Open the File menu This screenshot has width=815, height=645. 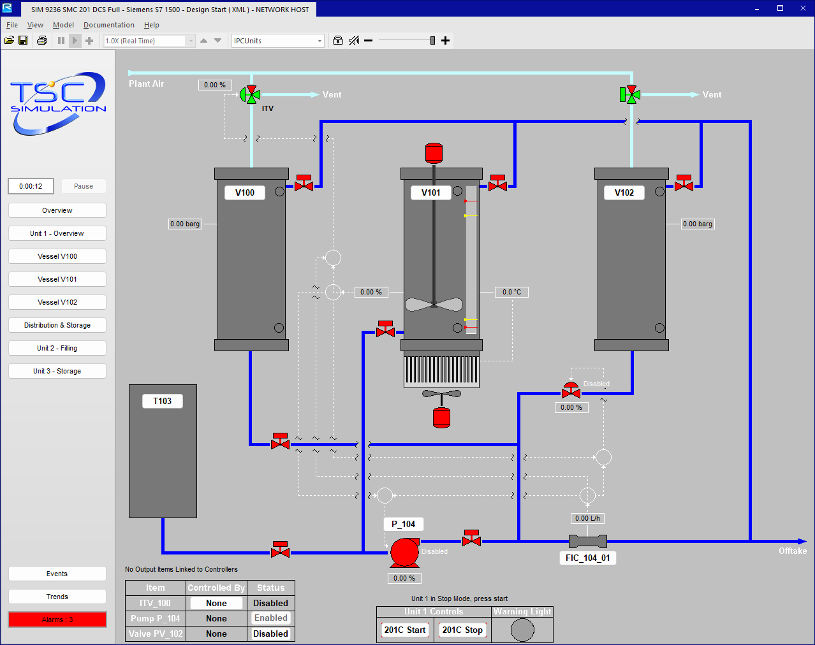(12, 25)
